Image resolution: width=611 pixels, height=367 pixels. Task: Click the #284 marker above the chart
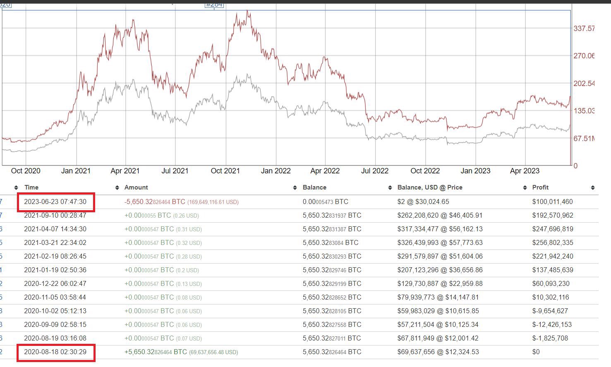click(214, 5)
